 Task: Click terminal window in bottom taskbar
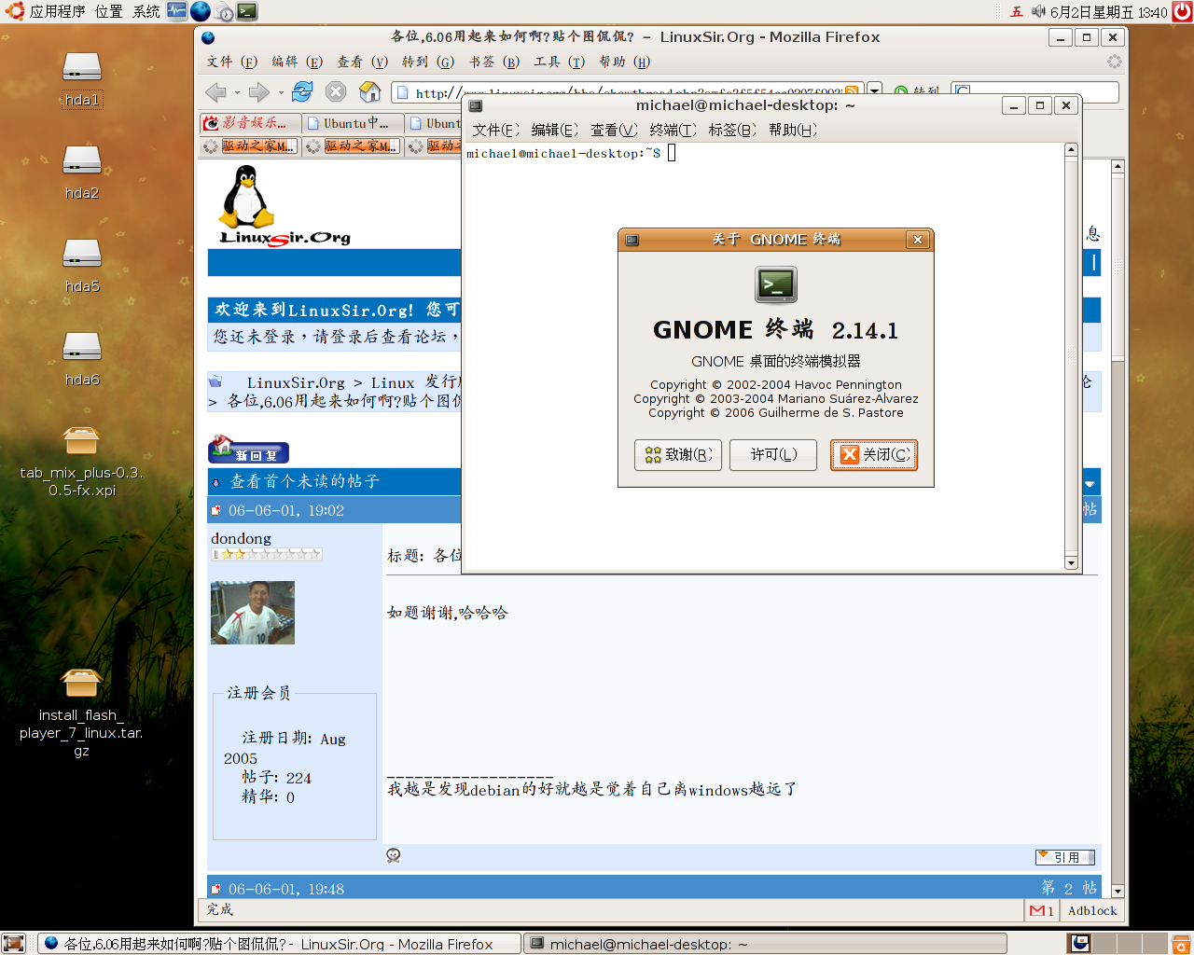pos(765,944)
